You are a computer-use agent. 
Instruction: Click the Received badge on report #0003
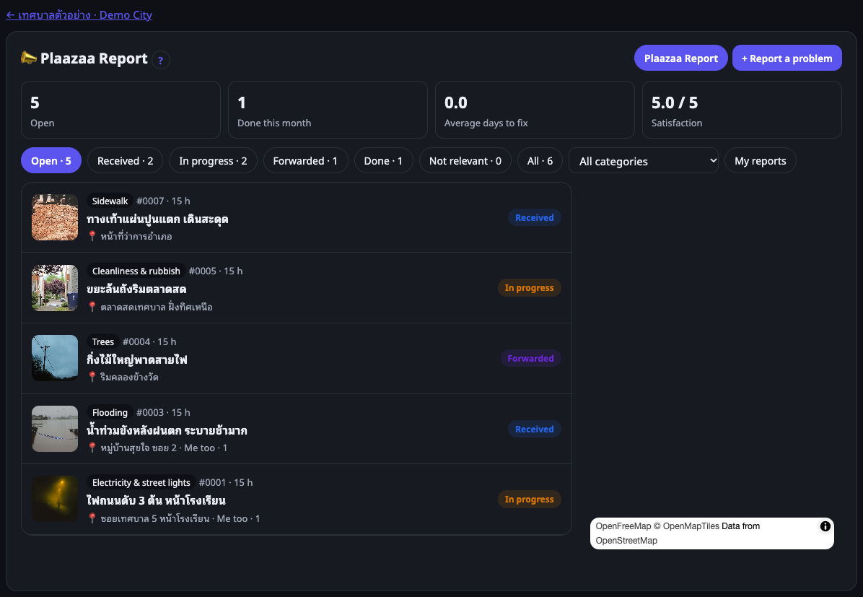[535, 429]
